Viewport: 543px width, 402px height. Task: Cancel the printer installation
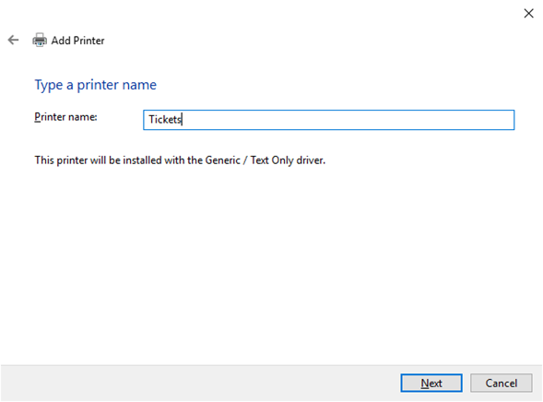pyautogui.click(x=502, y=383)
